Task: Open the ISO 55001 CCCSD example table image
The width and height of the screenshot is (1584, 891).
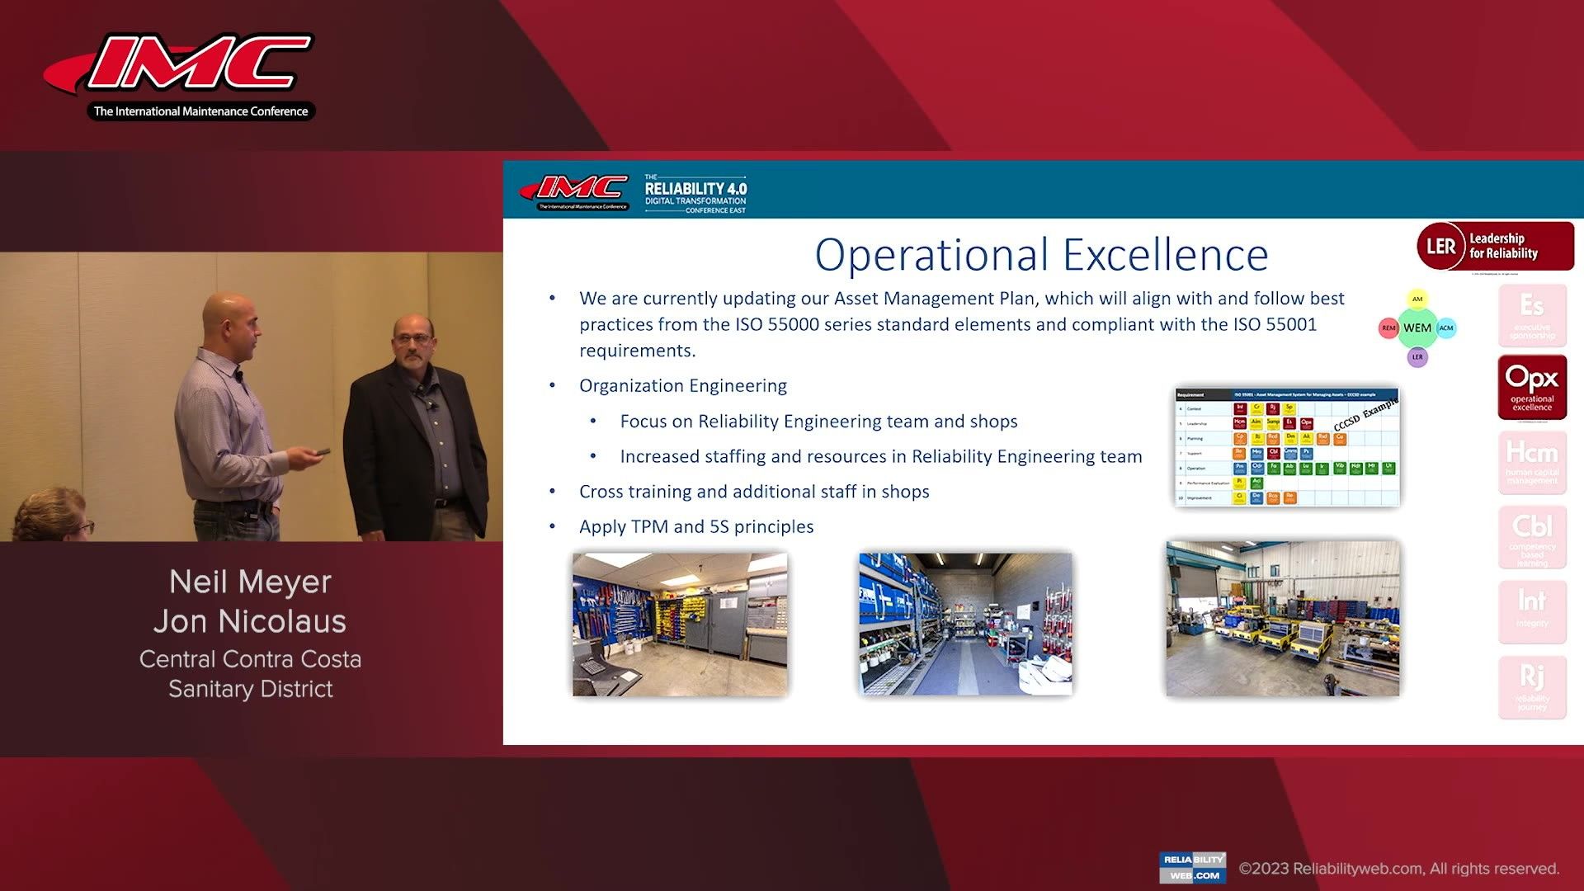Action: coord(1287,445)
